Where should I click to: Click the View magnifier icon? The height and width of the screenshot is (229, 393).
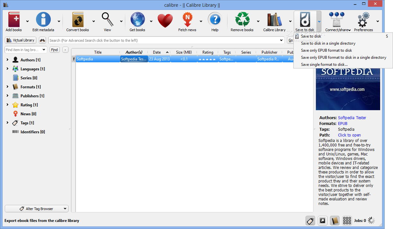(108, 20)
